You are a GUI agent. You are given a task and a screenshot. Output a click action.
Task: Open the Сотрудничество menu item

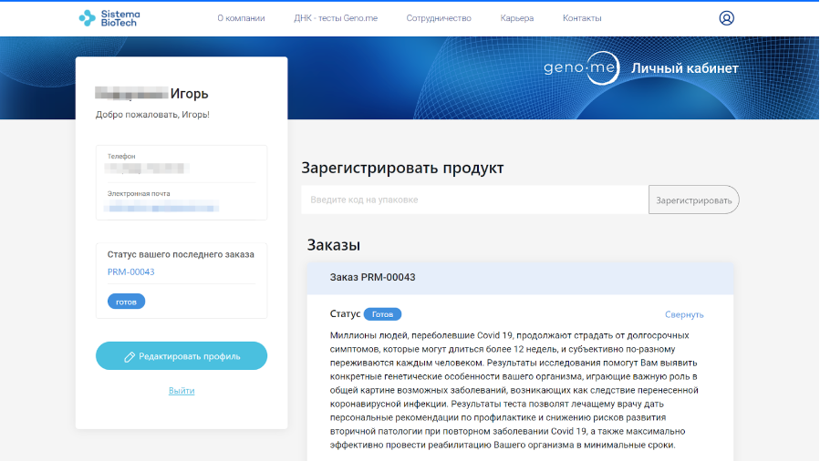(439, 18)
